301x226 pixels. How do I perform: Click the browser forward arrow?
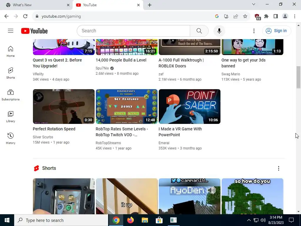[16, 16]
